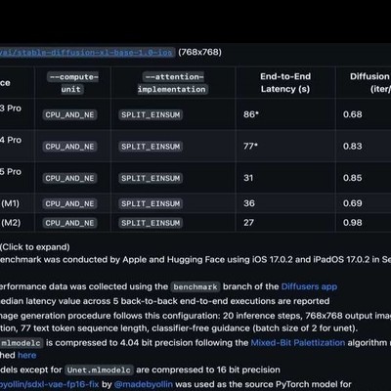
Task: Follow the Mixed-Bit Palettization link
Action: coord(298,343)
